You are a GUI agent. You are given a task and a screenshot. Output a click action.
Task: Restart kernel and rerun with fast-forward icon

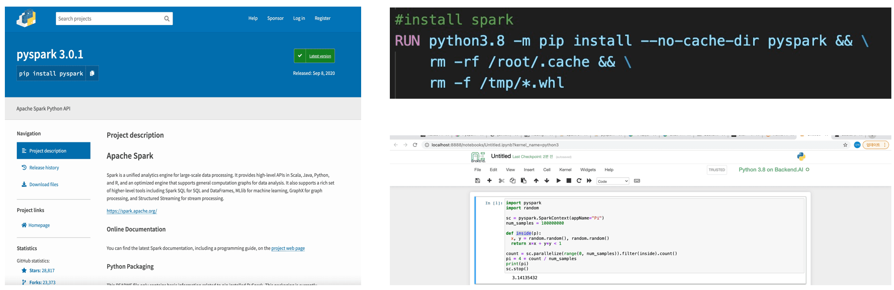click(589, 181)
